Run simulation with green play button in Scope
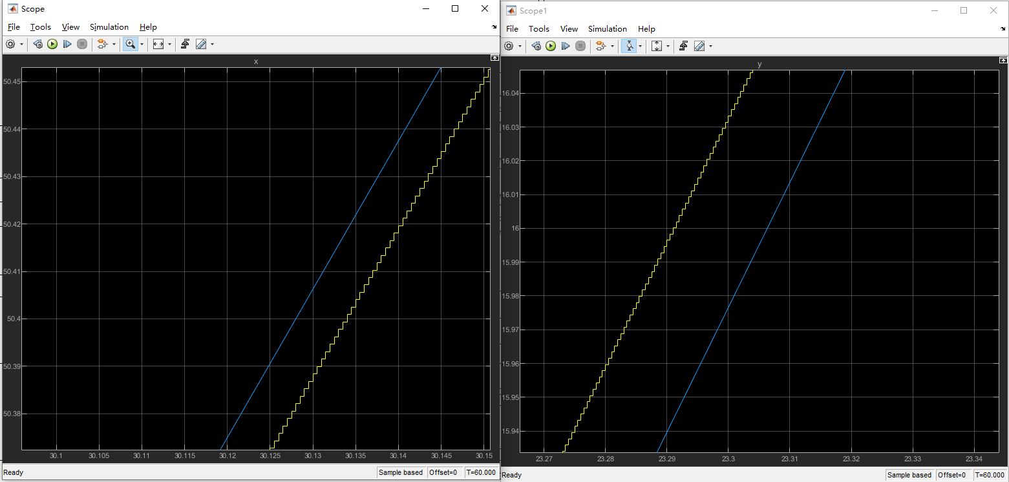This screenshot has height=482, width=1009. pos(52,45)
